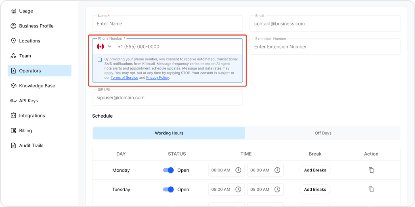Click Monday start time 08:00 AM value
The height and width of the screenshot is (207, 415).
(221, 170)
